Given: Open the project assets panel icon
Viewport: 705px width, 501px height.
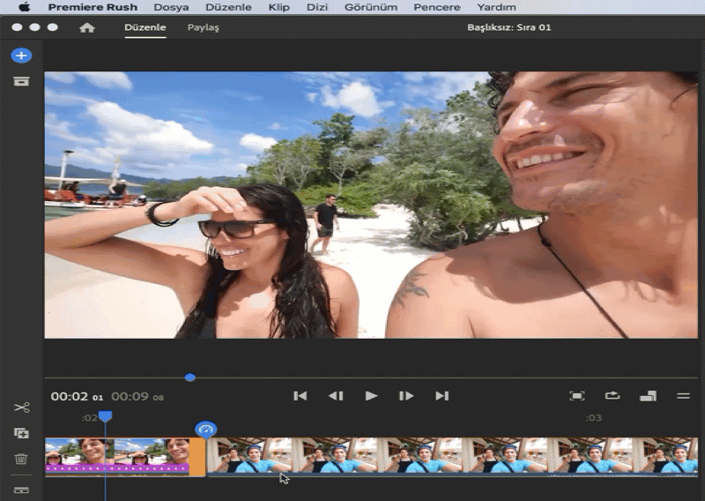Looking at the screenshot, I should (x=21, y=81).
